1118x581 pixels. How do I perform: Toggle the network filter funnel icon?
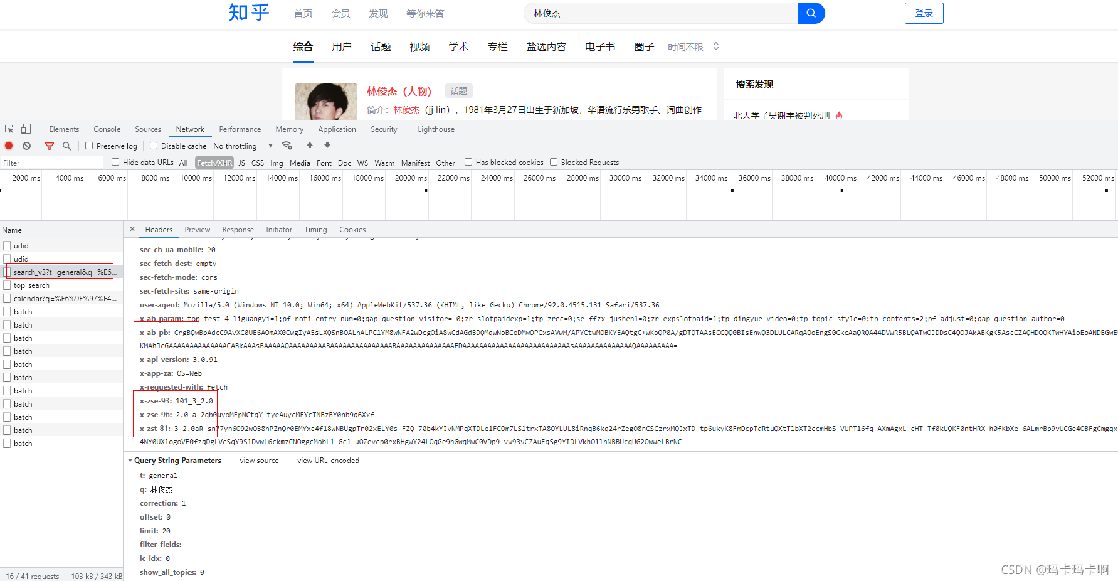[x=50, y=146]
